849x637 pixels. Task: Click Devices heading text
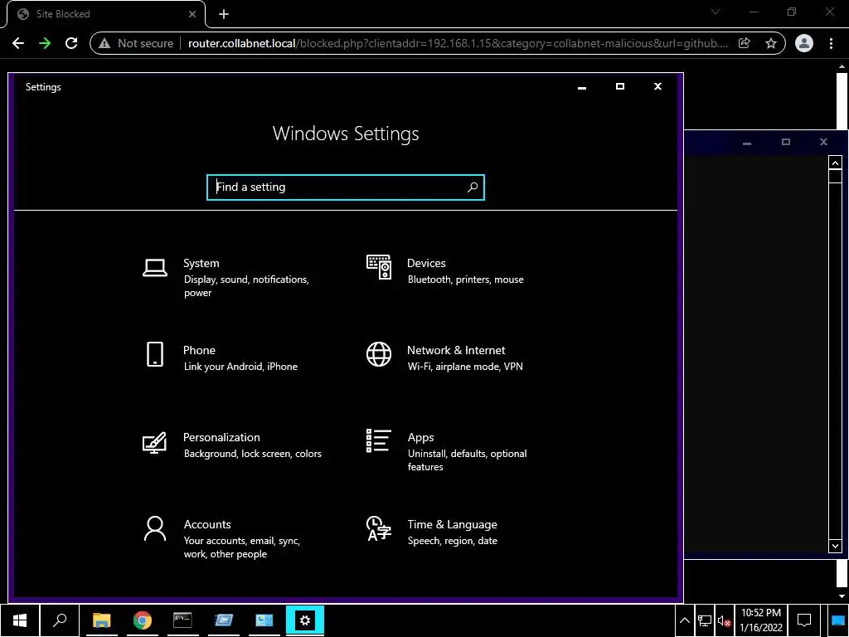[x=426, y=263]
